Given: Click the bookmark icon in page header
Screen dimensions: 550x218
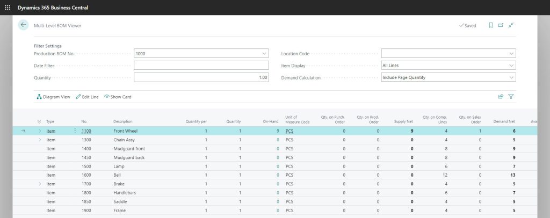Looking at the screenshot, I should click(490, 25).
